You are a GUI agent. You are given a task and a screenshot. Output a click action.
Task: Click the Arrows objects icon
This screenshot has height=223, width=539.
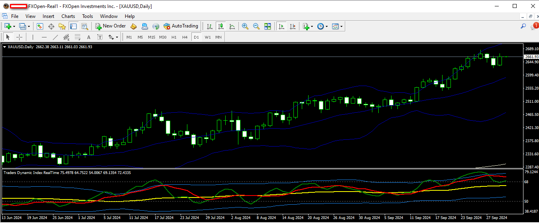click(111, 37)
